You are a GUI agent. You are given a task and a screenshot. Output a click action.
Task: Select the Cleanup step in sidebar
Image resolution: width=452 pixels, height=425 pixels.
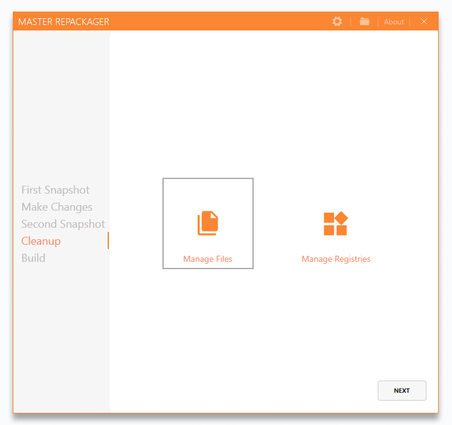click(41, 241)
